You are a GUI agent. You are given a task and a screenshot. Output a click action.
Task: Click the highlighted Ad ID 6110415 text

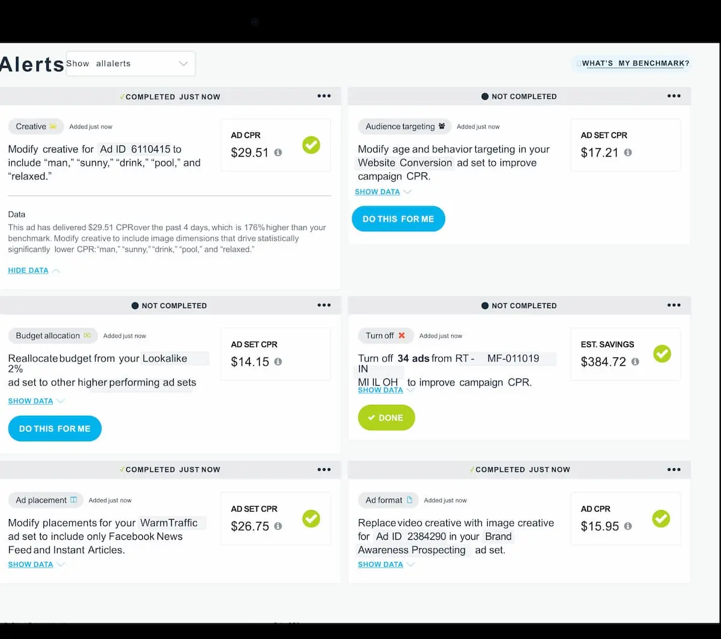pos(135,149)
